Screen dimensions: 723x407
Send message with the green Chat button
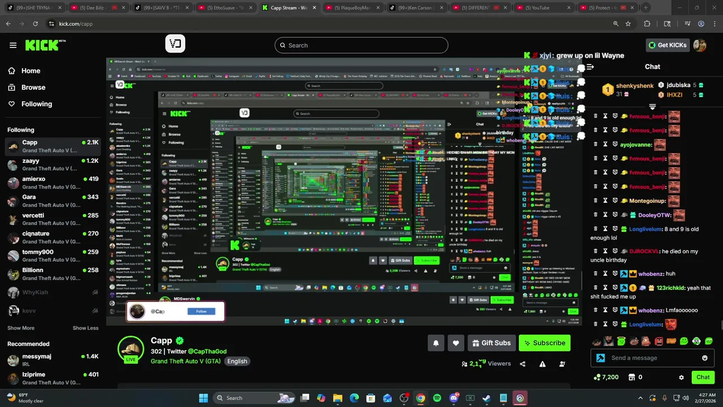click(x=703, y=377)
